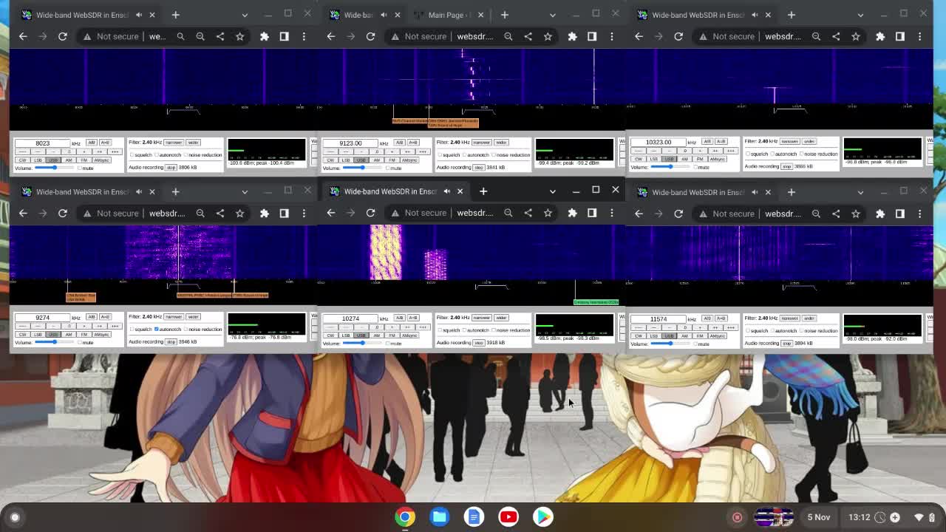Enable squelch in the 8023 kHz window
This screenshot has height=532, width=946.
point(132,155)
